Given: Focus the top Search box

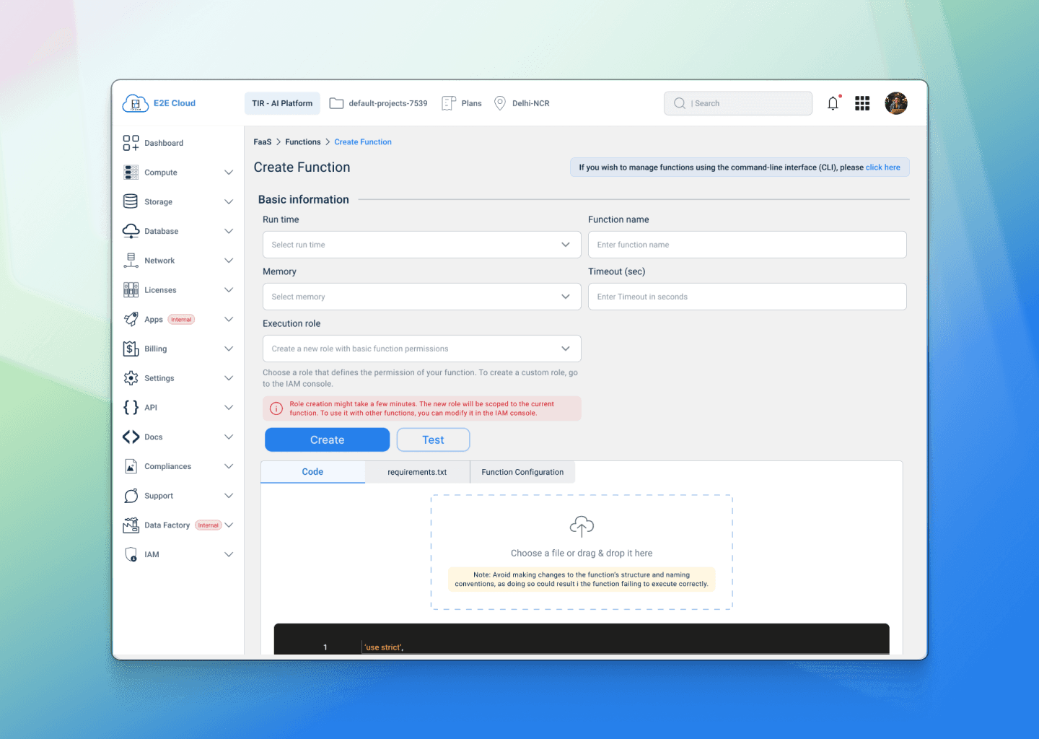Looking at the screenshot, I should point(737,103).
